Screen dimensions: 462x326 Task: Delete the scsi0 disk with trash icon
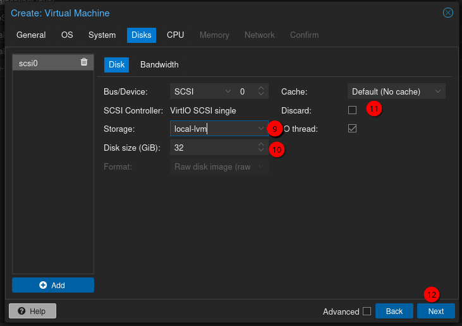(84, 62)
